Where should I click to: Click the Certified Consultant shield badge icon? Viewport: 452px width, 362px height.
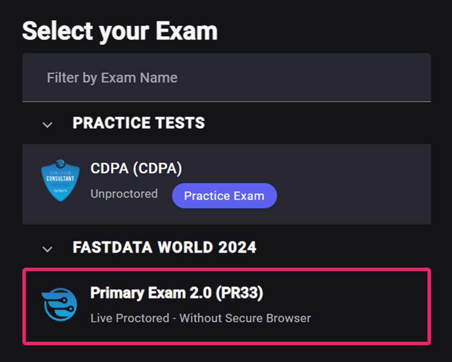point(60,181)
